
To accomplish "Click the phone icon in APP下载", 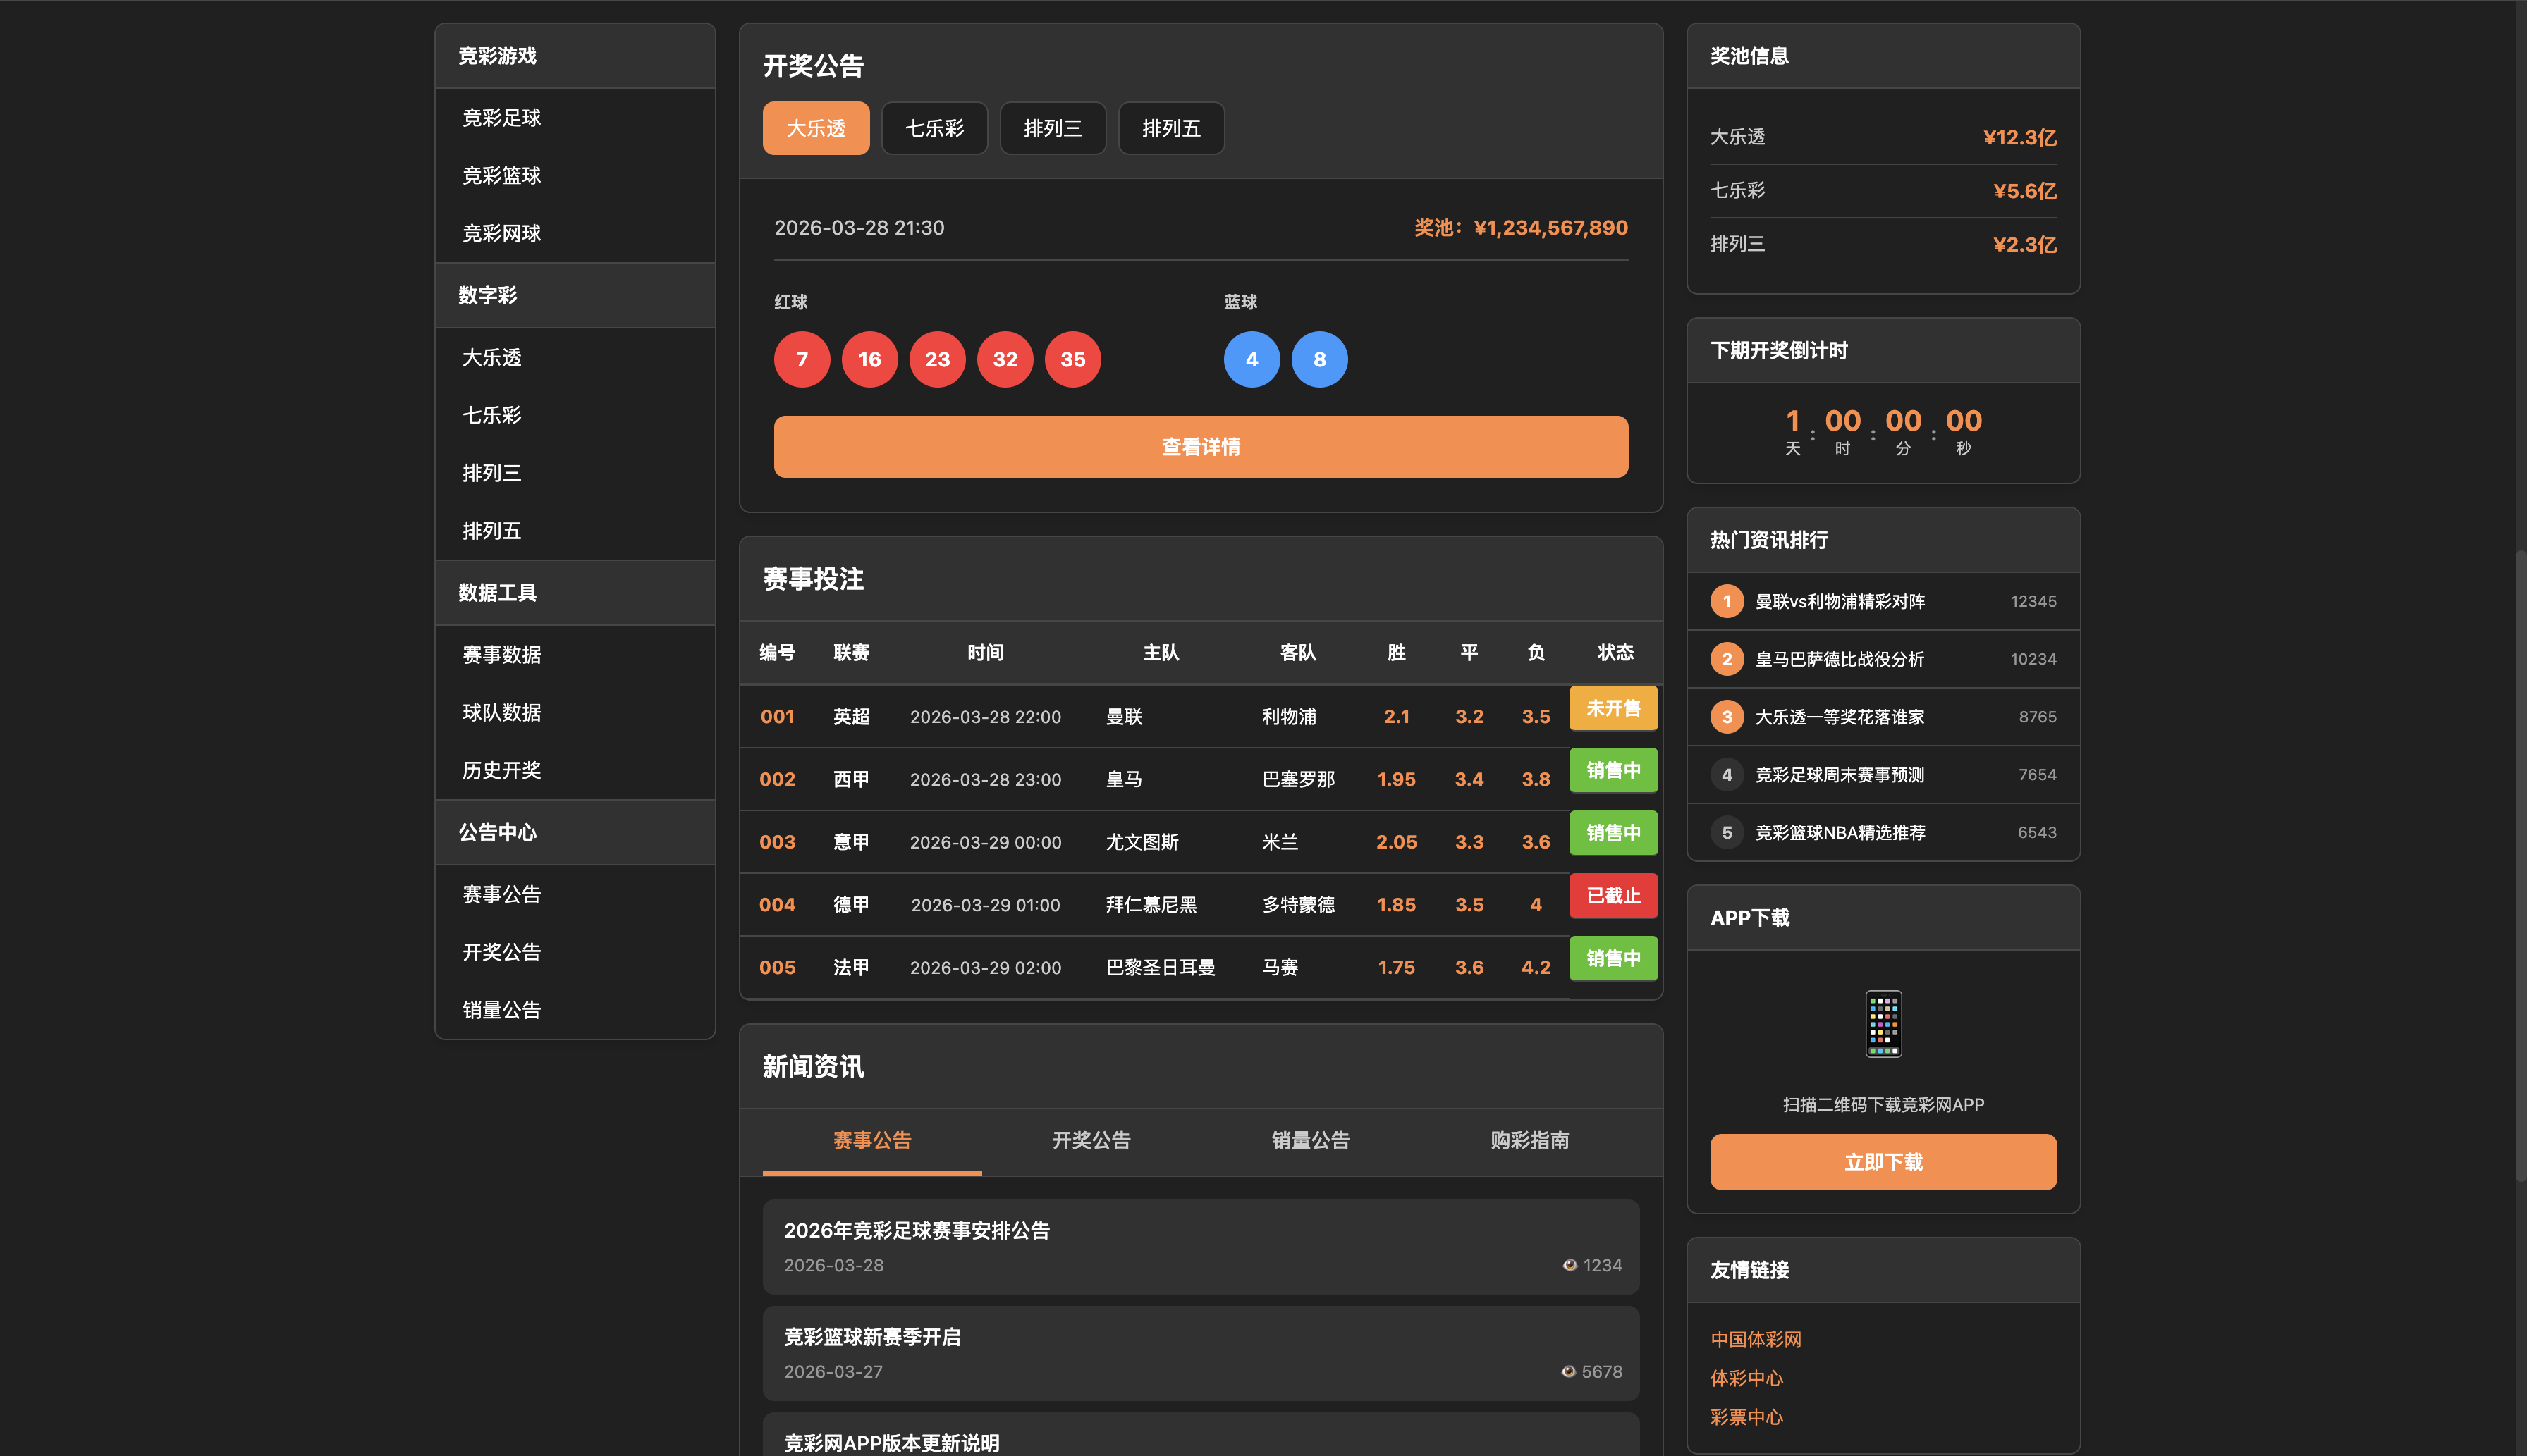I will point(1883,1023).
